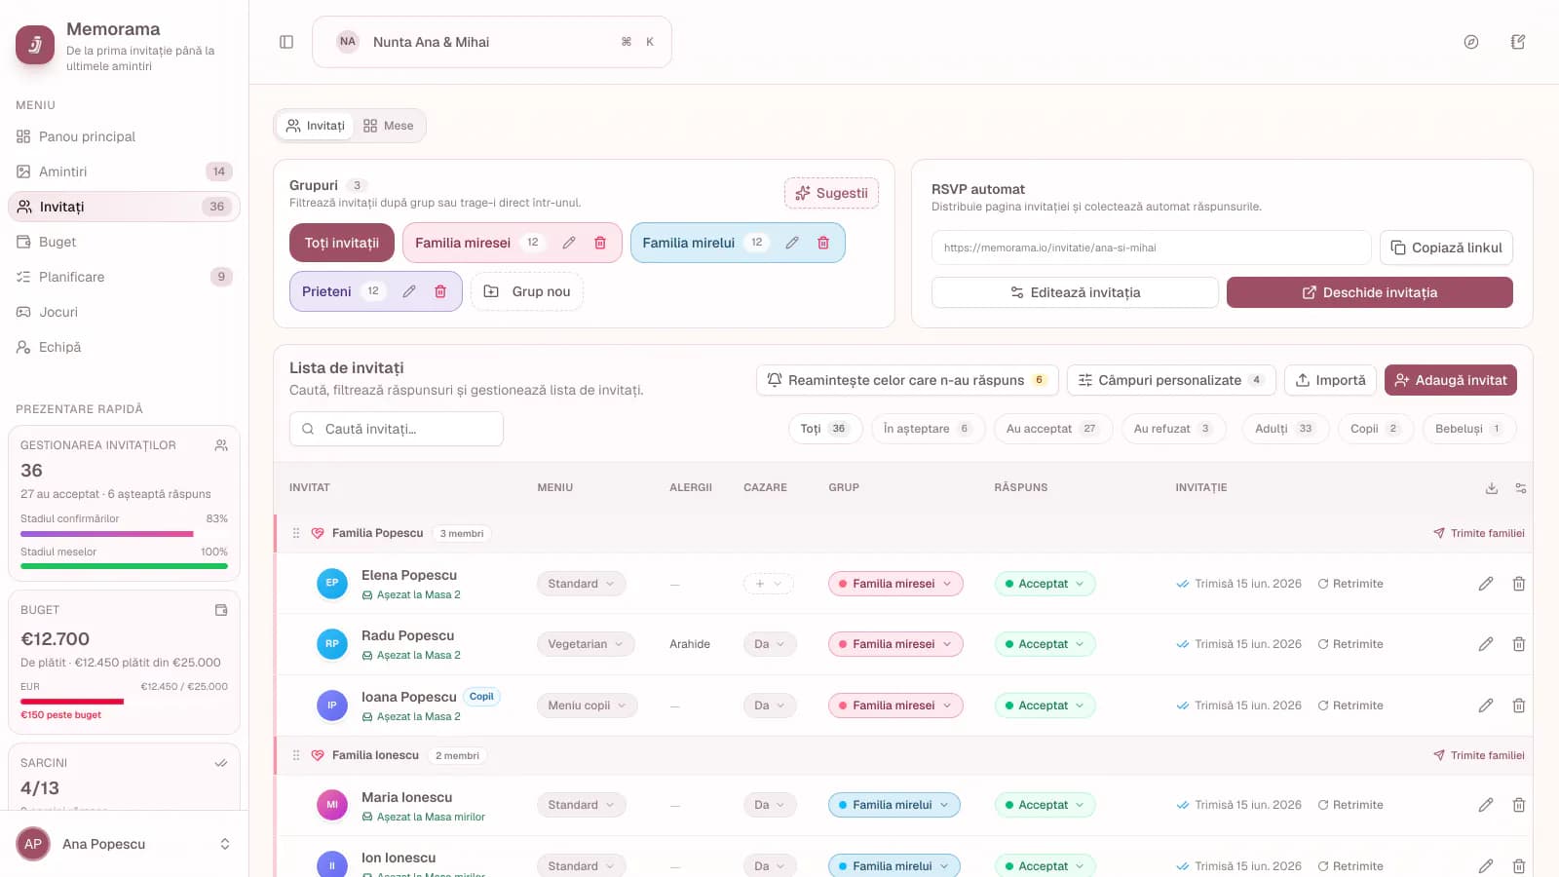This screenshot has width=1559, height=877.
Task: Delete Radu Popescu from guest list
Action: [1519, 644]
